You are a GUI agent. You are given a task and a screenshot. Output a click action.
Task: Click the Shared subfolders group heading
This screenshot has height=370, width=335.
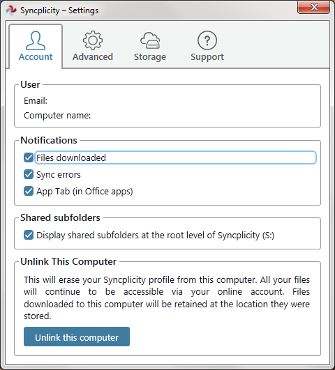[x=60, y=217]
